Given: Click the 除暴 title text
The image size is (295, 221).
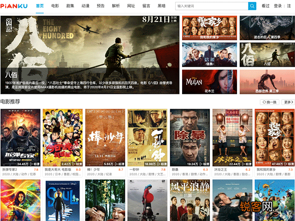Looking at the screenshot, I should click(175, 169).
